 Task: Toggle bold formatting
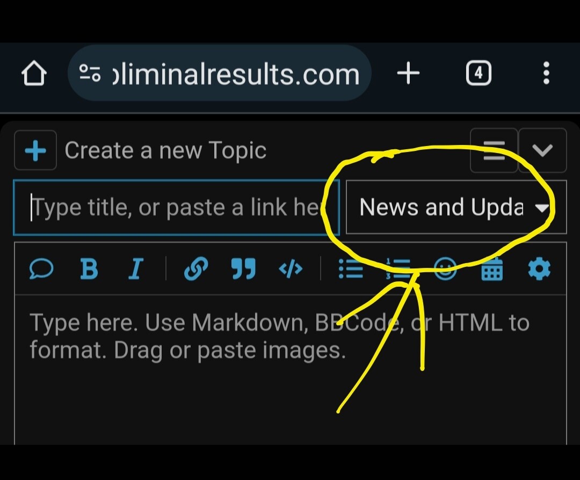89,268
